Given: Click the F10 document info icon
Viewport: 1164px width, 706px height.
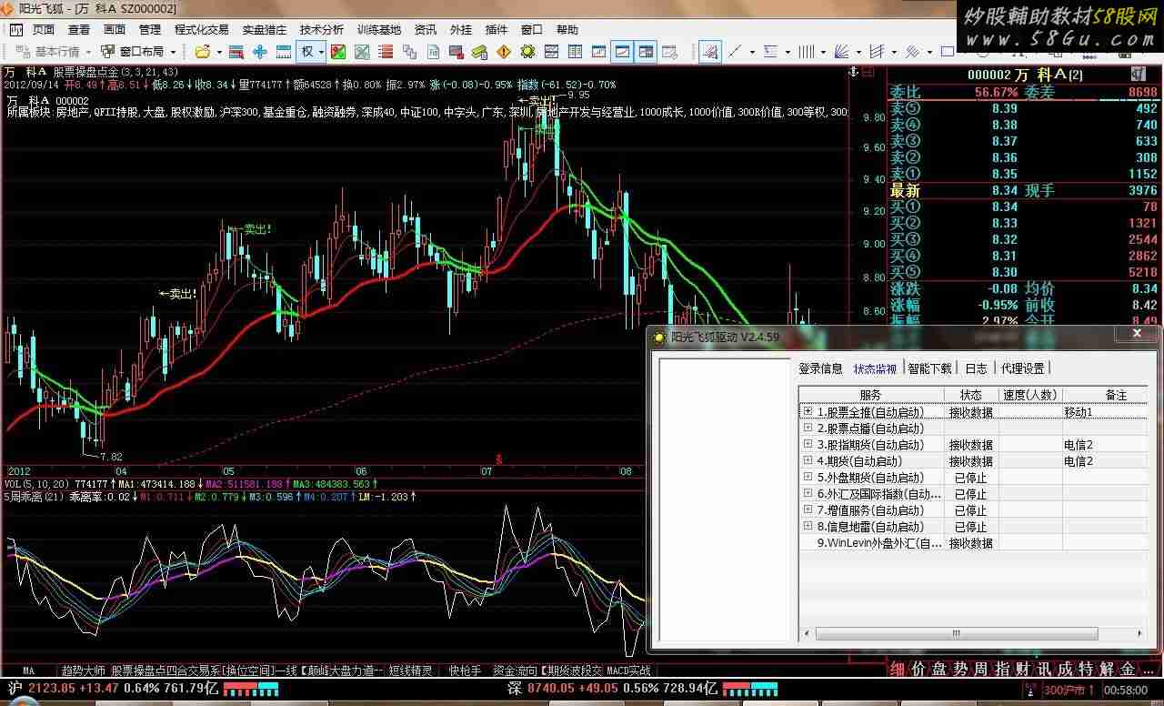Looking at the screenshot, I should click(433, 52).
